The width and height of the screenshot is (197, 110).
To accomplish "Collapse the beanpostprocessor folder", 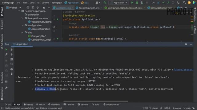I will click(22, 18).
